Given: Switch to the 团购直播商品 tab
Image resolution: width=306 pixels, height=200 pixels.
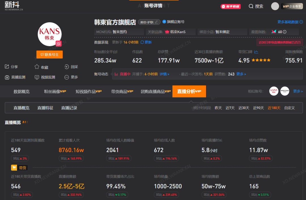Looking at the screenshot, I should click(156, 92).
